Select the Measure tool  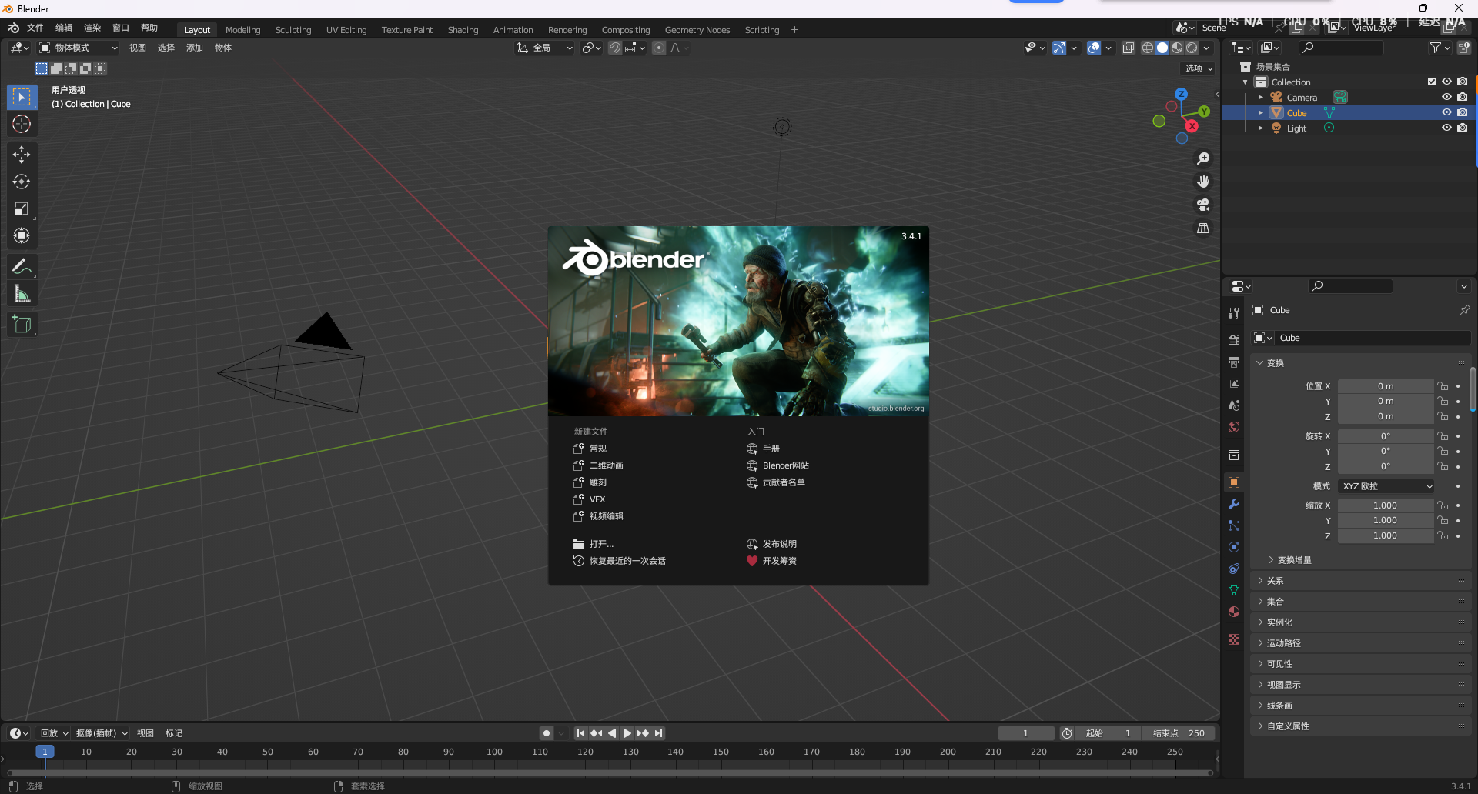tap(22, 293)
